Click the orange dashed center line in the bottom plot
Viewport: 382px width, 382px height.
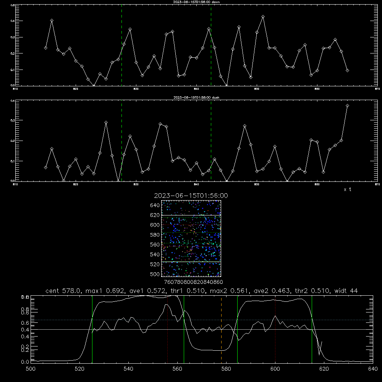click(221, 329)
